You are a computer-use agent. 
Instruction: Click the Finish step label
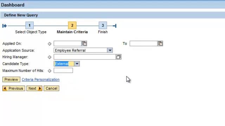click(103, 32)
